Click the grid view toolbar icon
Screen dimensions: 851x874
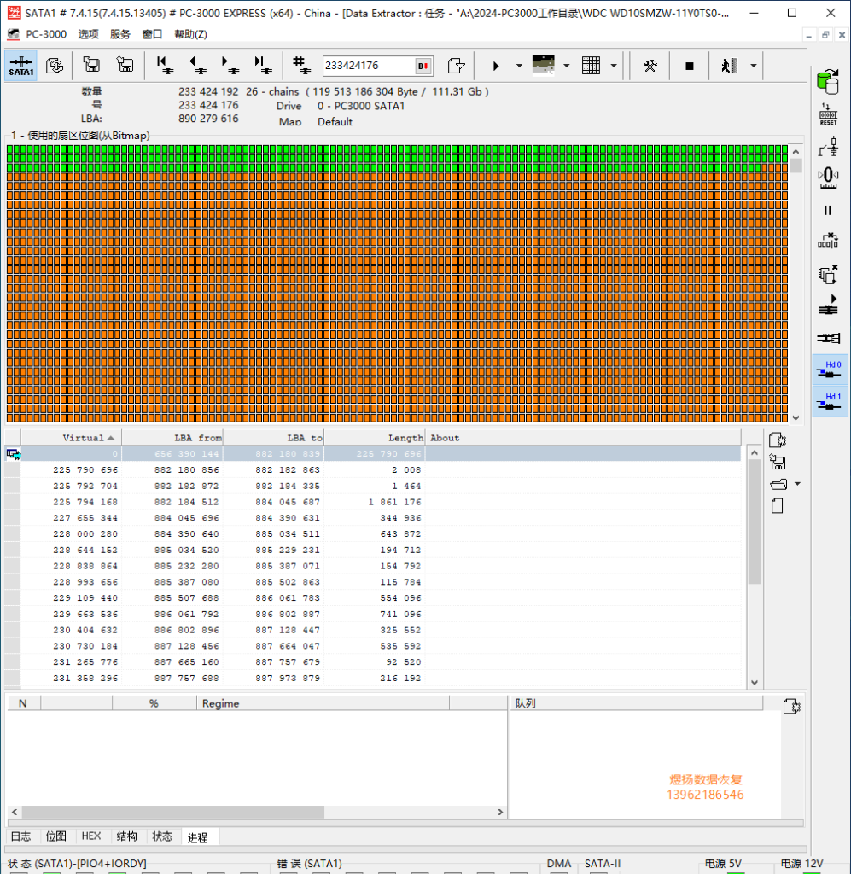591,66
